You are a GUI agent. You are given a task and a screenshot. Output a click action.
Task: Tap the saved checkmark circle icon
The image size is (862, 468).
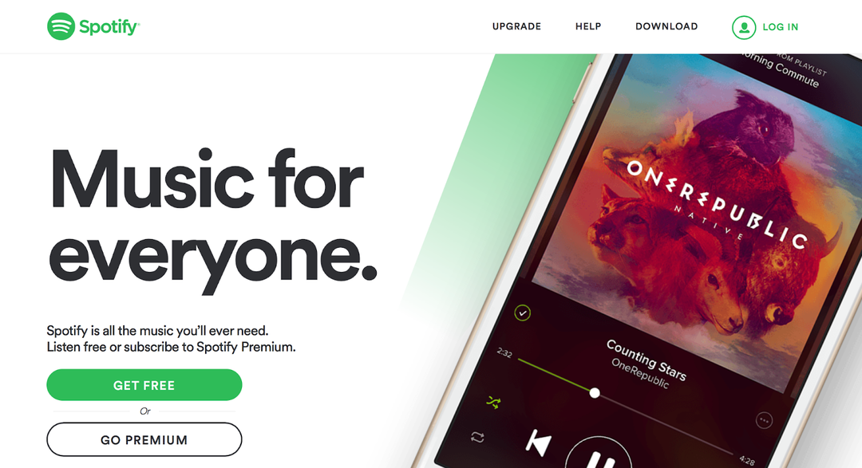[522, 313]
